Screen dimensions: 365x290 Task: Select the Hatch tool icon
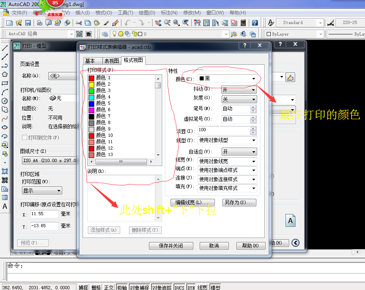click(5, 171)
